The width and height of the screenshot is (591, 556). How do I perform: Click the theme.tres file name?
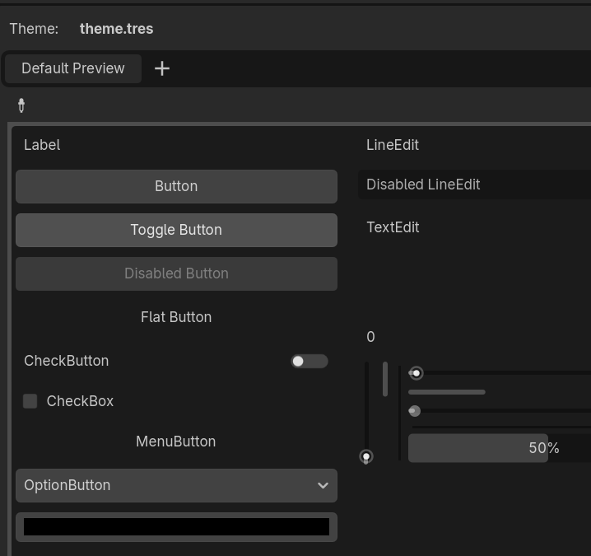pos(116,29)
